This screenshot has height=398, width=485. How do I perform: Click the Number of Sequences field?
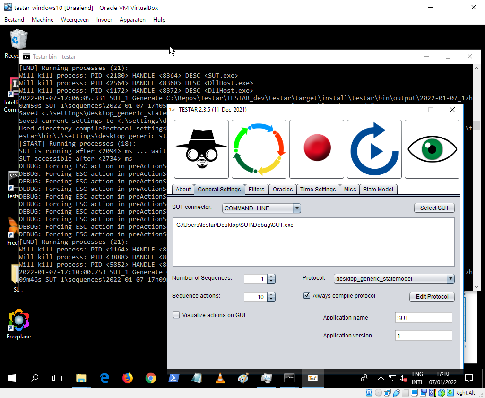coord(255,279)
